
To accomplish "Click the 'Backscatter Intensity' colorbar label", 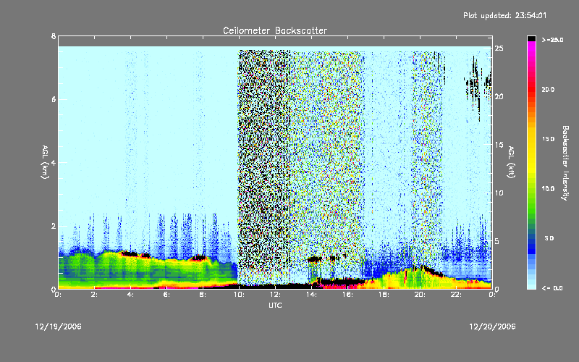I will (x=565, y=163).
